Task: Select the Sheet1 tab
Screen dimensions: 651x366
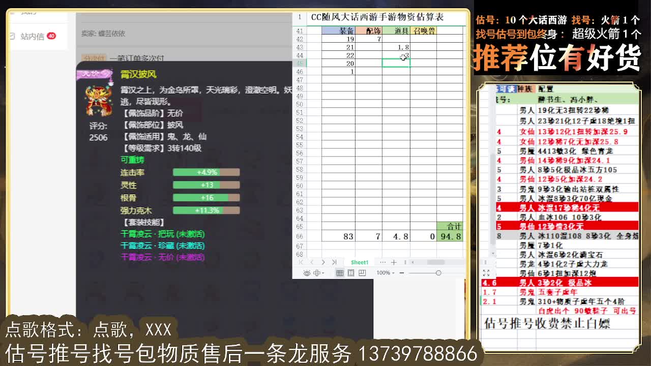Action: (x=360, y=262)
